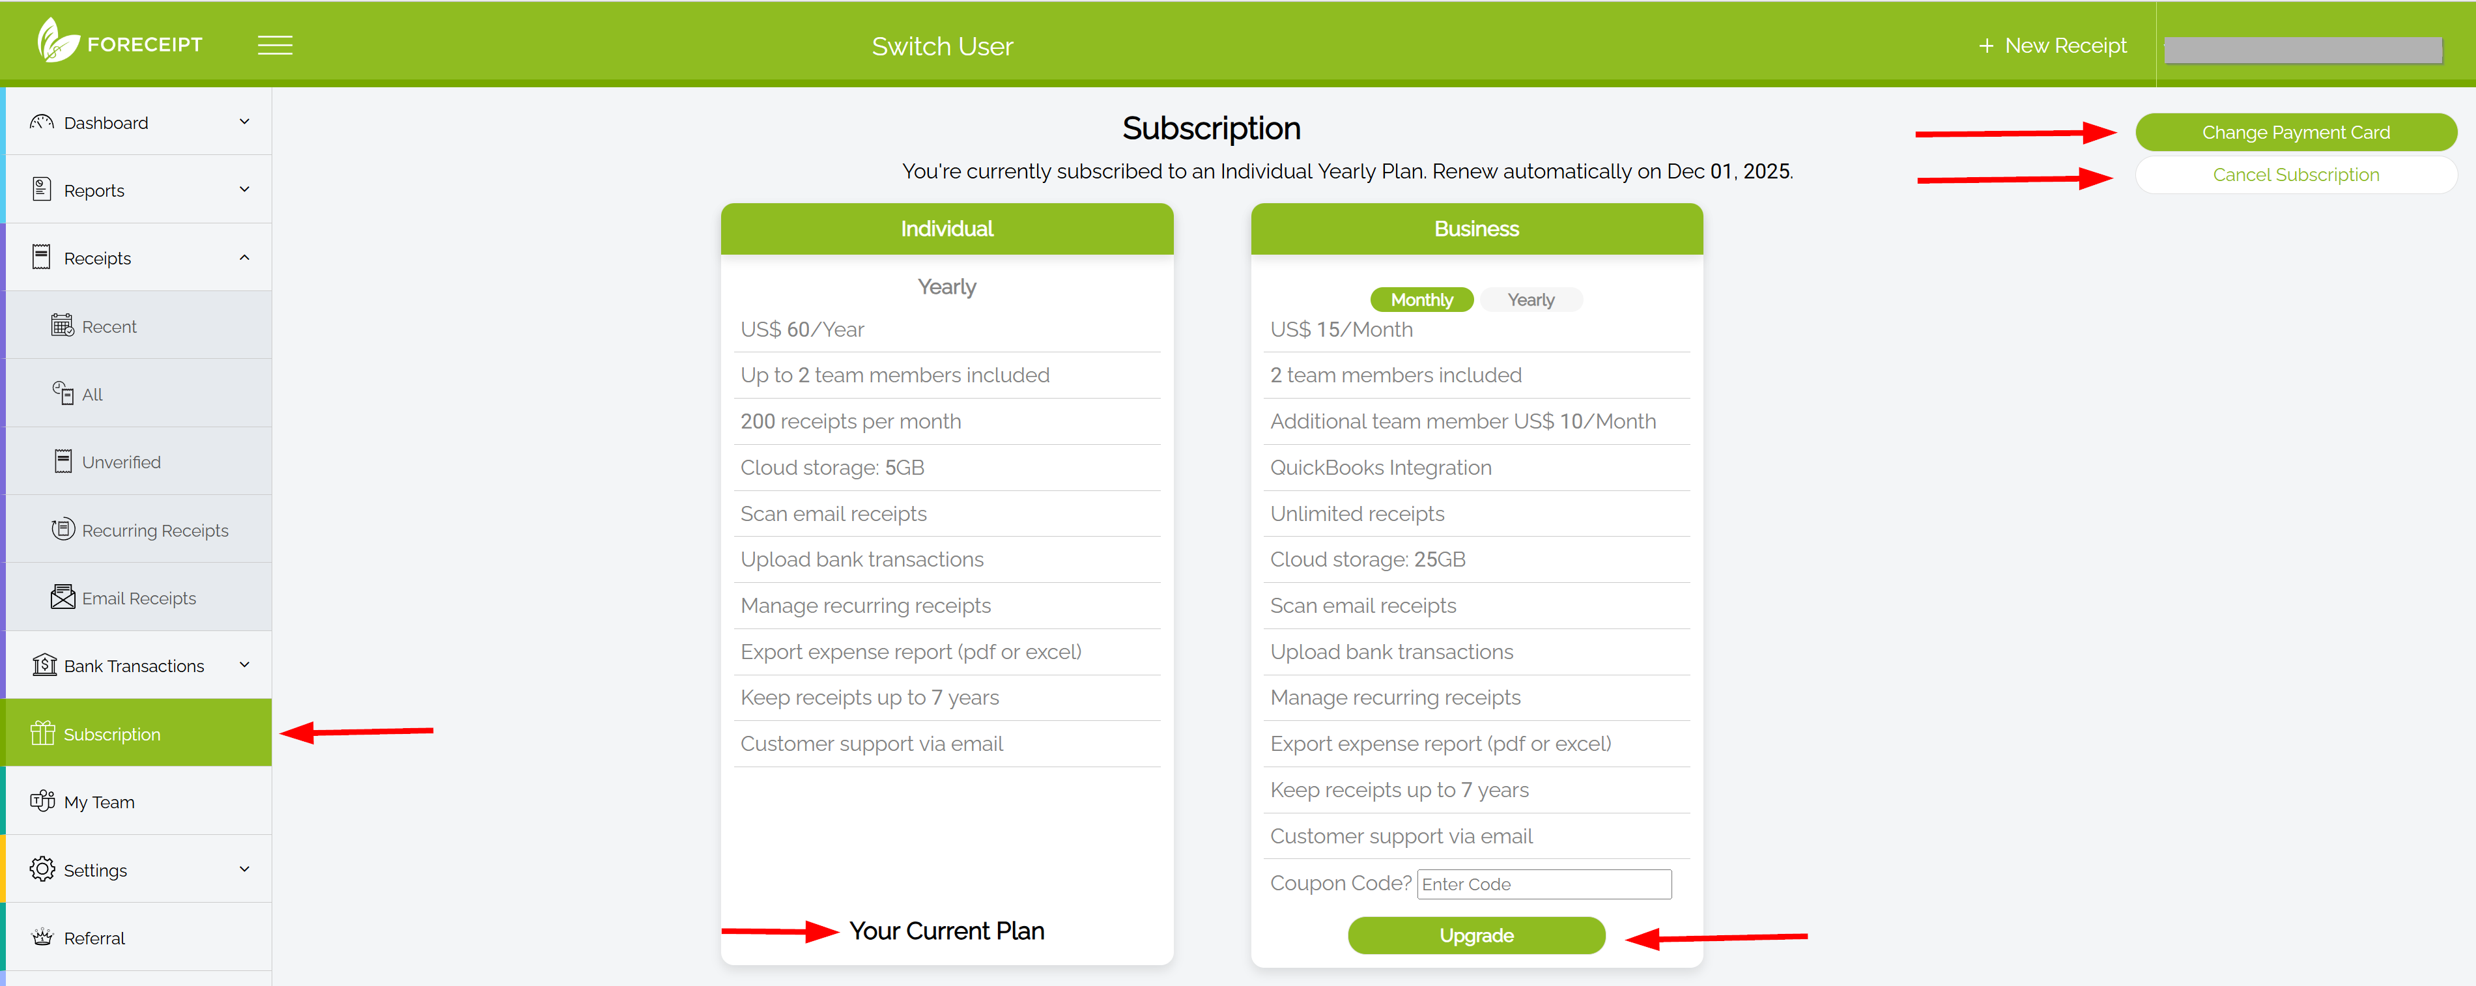Toggle the hamburger sidebar menu icon
Image resolution: width=2476 pixels, height=986 pixels.
coord(275,45)
